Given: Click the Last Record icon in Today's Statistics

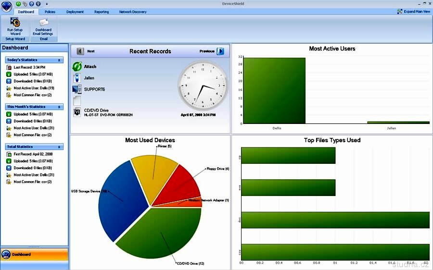Looking at the screenshot, I should [9, 67].
